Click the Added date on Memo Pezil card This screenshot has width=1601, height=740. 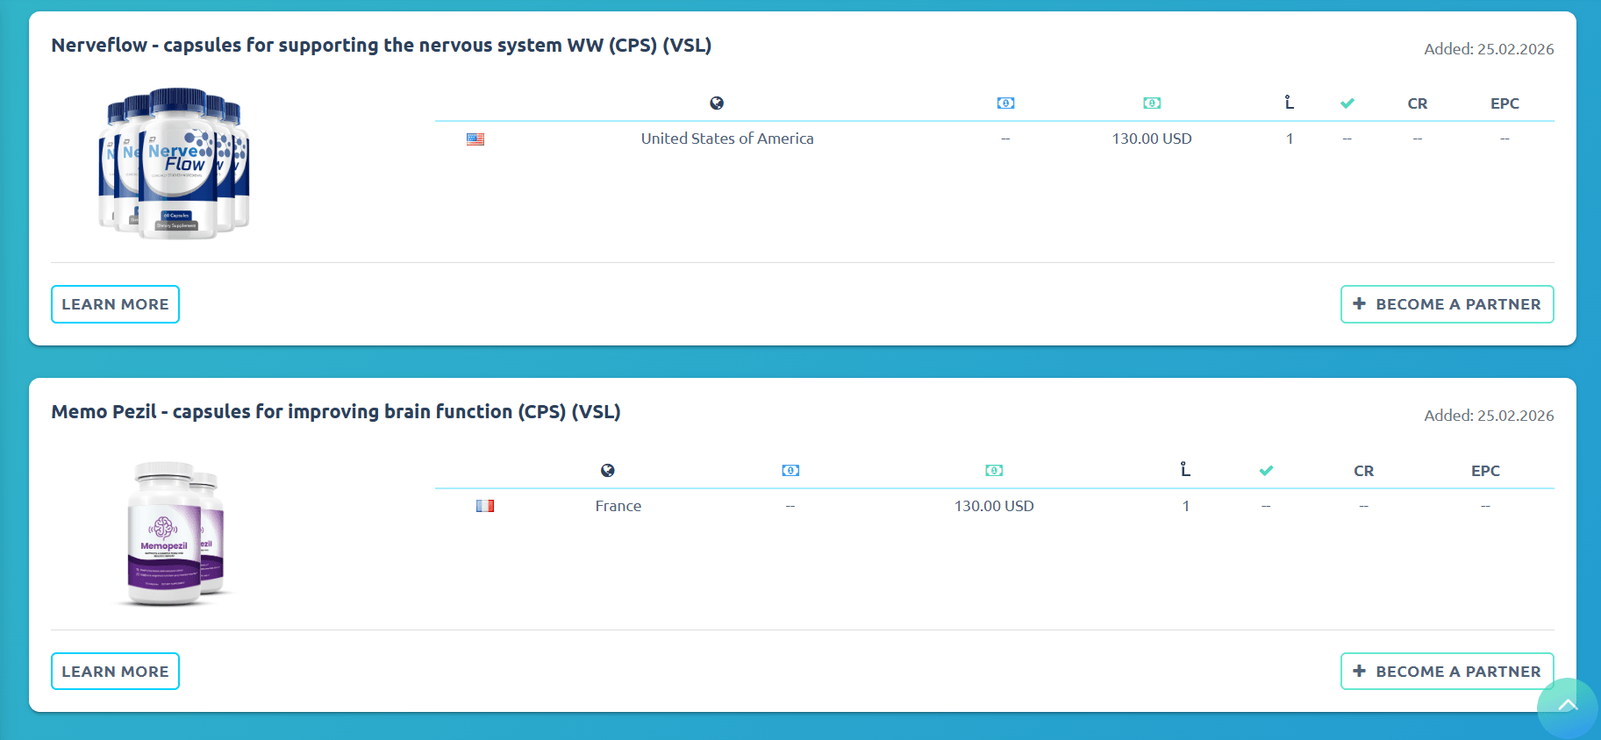1489,416
